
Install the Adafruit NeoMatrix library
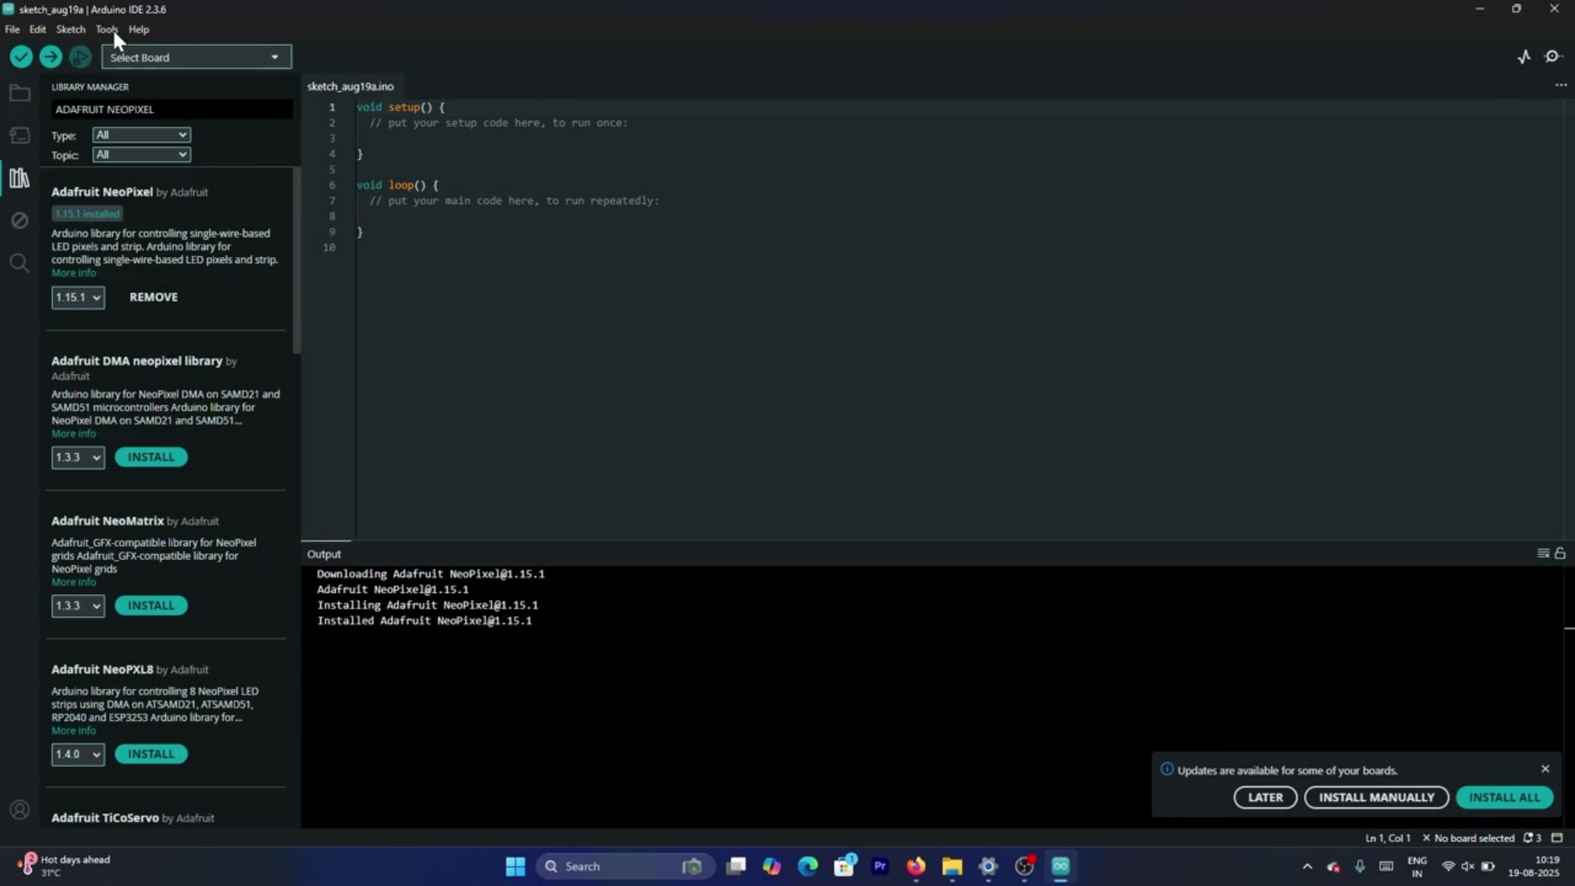(151, 606)
